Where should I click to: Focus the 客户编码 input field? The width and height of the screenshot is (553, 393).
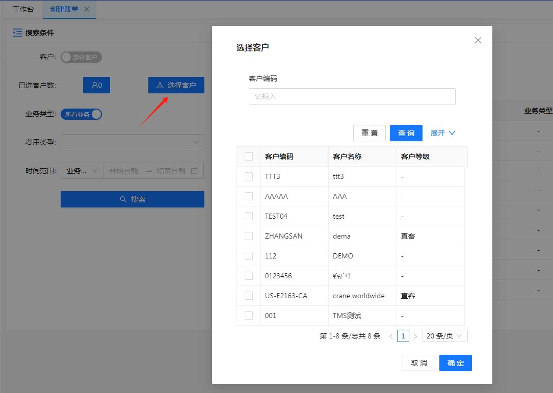pos(352,96)
